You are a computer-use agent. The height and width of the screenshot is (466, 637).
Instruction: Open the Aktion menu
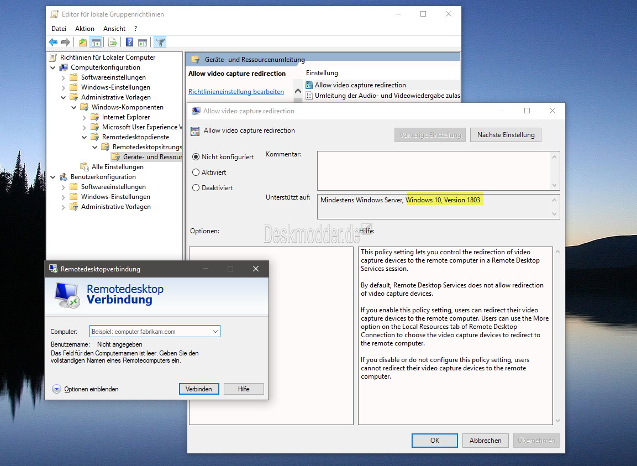[85, 28]
